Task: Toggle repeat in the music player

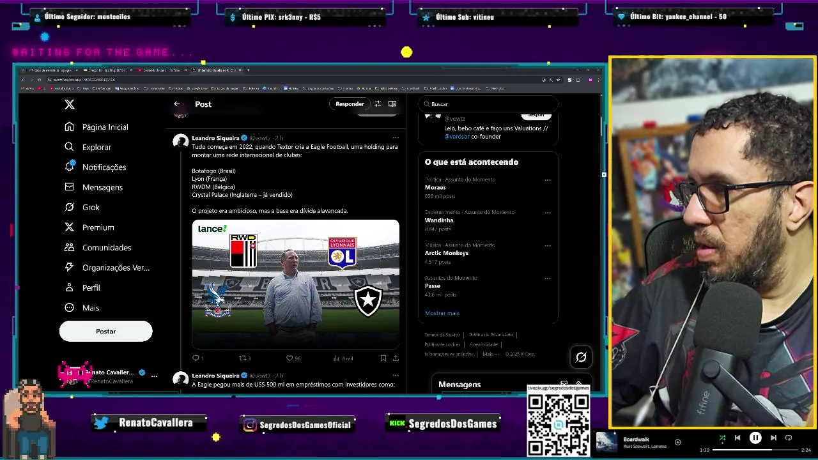Action: pyautogui.click(x=789, y=438)
